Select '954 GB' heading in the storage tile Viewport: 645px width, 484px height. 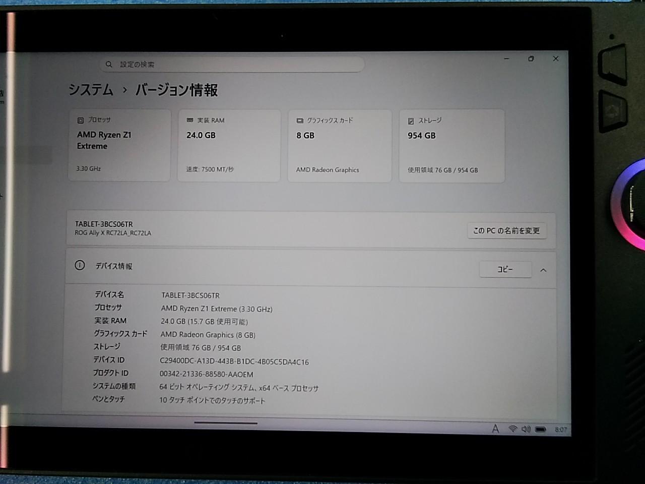[422, 136]
